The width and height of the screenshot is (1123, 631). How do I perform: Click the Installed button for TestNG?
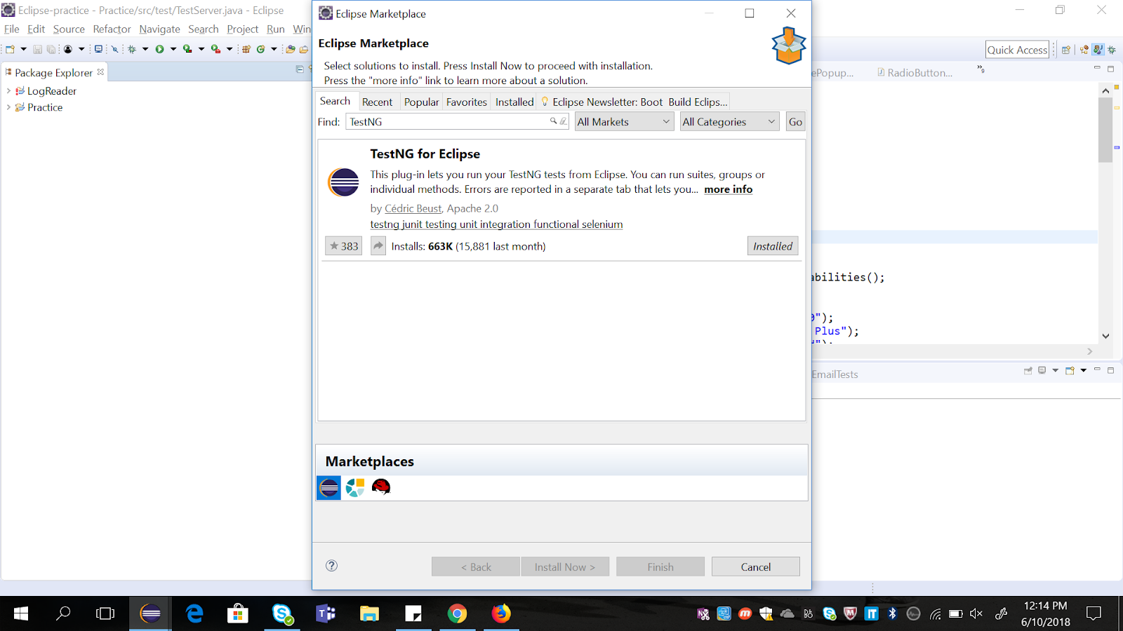click(x=773, y=246)
